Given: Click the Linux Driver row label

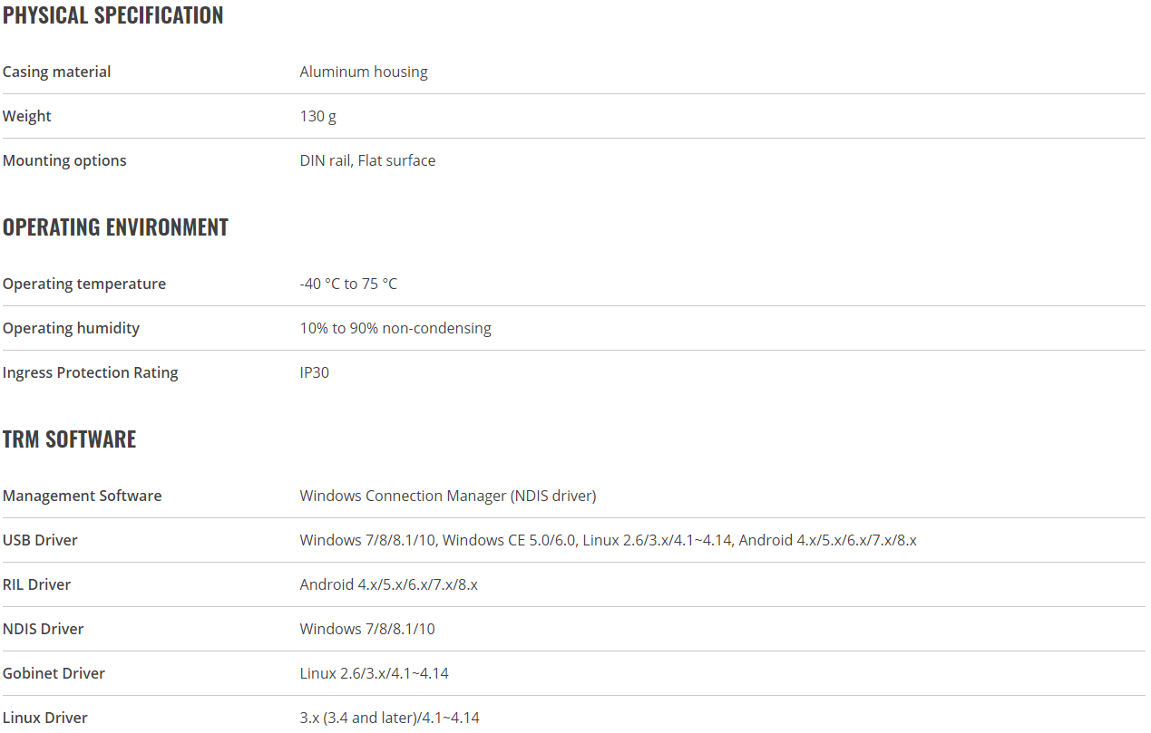Looking at the screenshot, I should pos(45,718).
